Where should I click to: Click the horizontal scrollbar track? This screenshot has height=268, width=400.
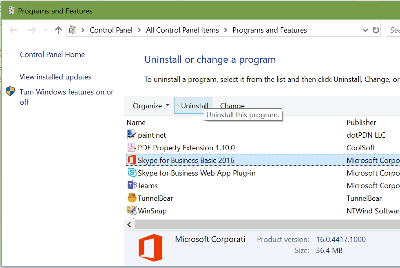coord(267,224)
